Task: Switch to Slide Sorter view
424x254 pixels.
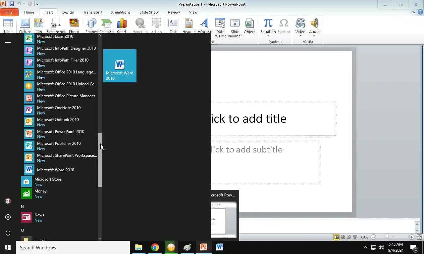Action: pos(343,237)
